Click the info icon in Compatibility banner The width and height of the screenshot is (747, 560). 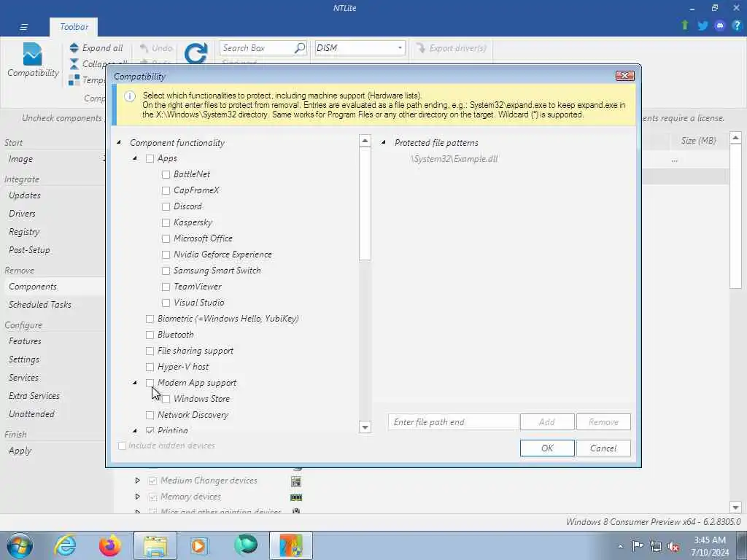[130, 96]
